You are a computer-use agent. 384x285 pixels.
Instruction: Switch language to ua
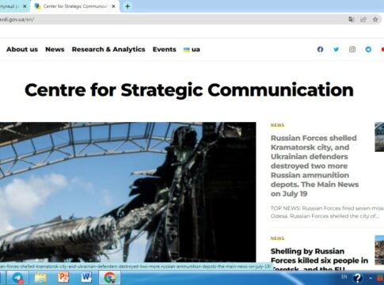click(x=192, y=49)
